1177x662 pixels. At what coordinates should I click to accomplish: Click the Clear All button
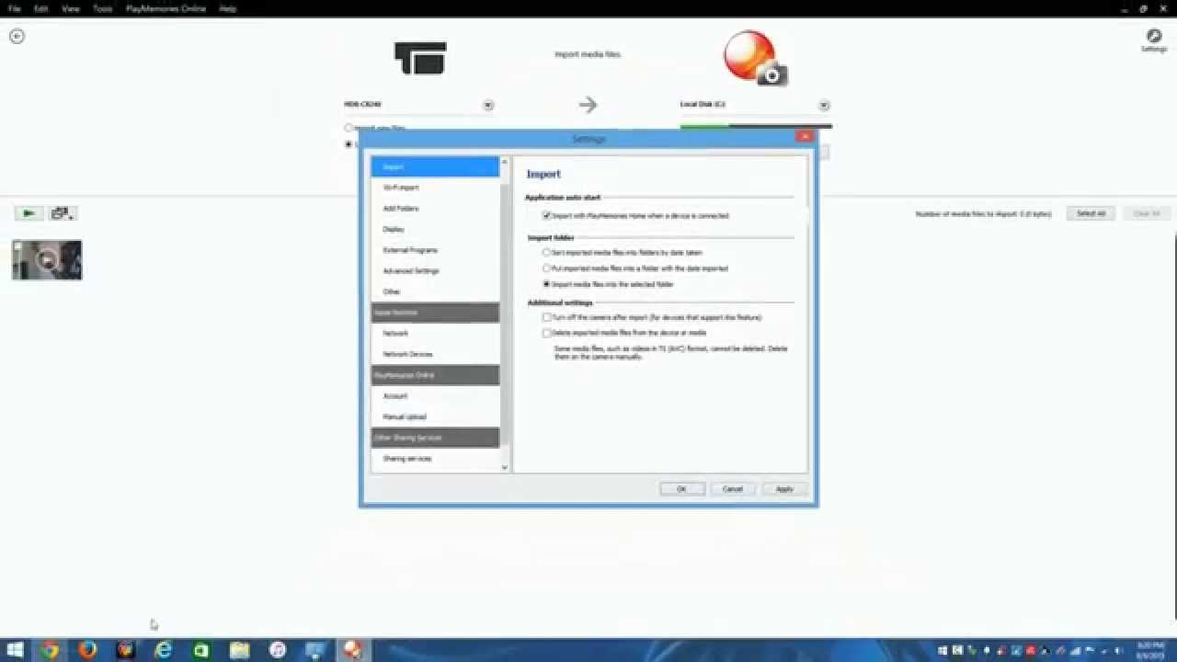pos(1146,213)
